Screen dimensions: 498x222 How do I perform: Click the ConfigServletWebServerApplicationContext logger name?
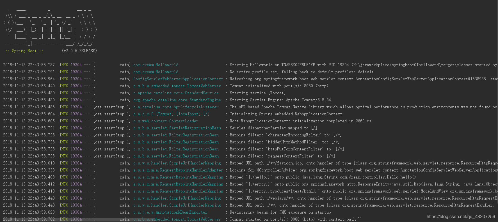178,79
